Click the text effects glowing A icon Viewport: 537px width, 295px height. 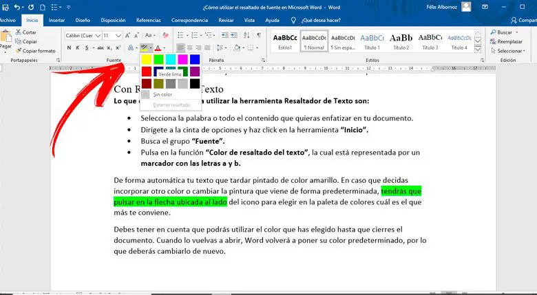pyautogui.click(x=131, y=47)
